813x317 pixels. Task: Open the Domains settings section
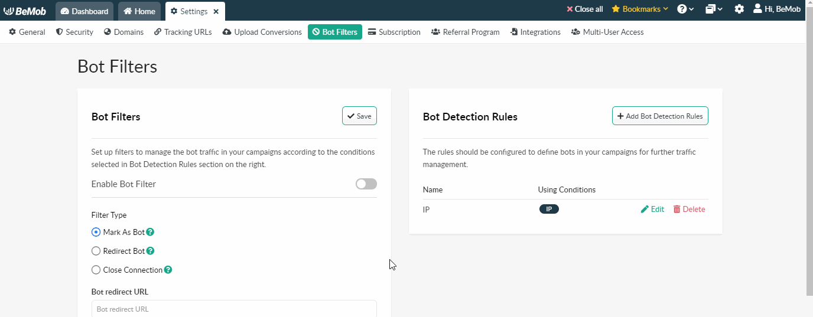point(123,32)
